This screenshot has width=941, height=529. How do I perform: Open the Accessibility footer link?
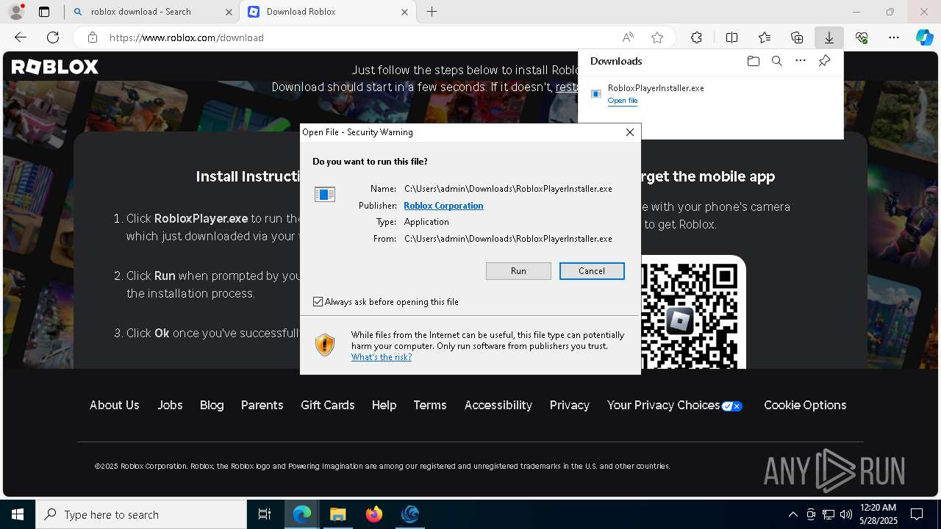click(x=498, y=405)
